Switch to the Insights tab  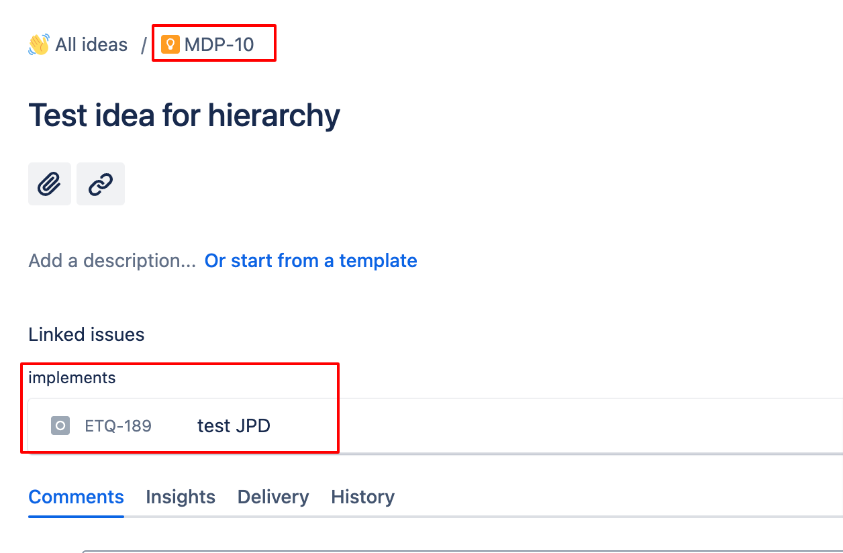click(x=181, y=497)
